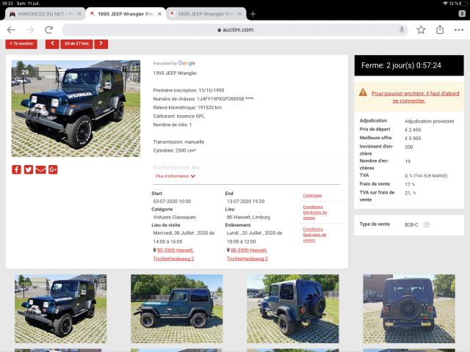The height and width of the screenshot is (352, 470).
Task: Share the listing by email icon
Action: click(x=41, y=169)
